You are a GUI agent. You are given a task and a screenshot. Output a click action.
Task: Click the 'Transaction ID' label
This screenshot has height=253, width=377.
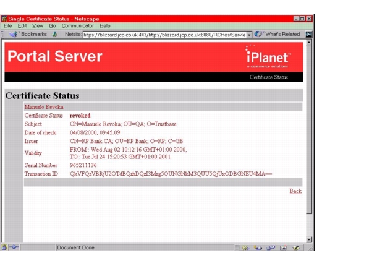point(41,174)
